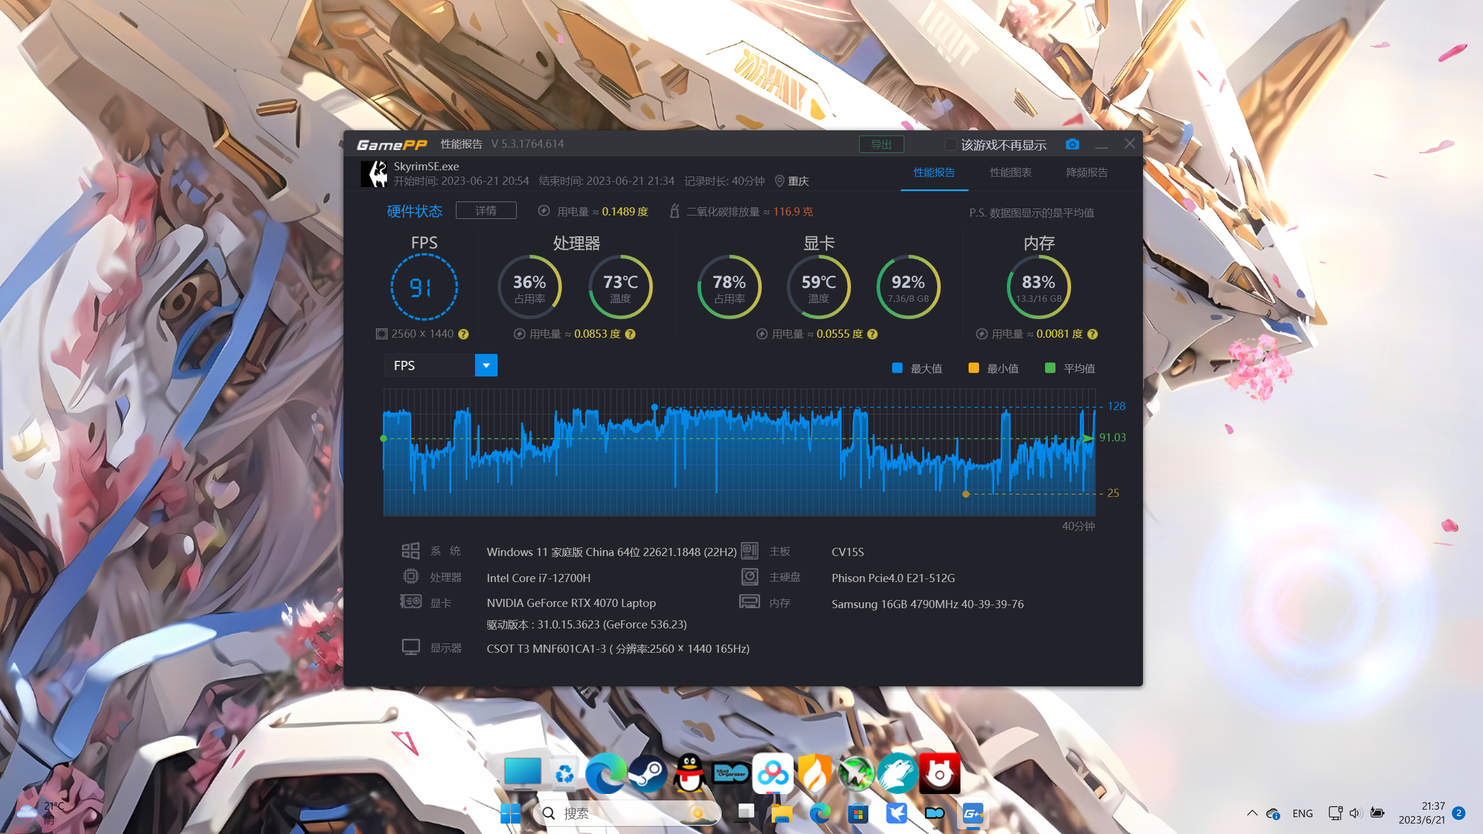1483x834 pixels.
Task: Click the 系统 Windows system icon
Action: (x=411, y=551)
